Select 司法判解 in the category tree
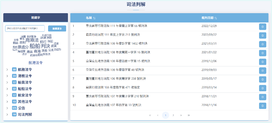Image resolution: width=272 pixels, height=123 pixels. [x=25, y=115]
